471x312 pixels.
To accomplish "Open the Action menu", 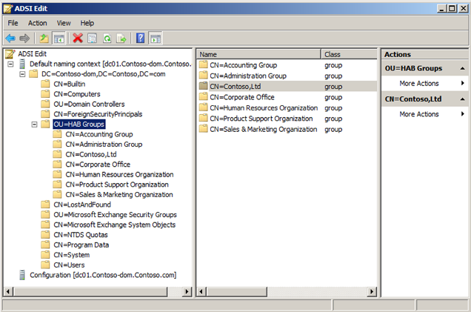I will coord(38,23).
